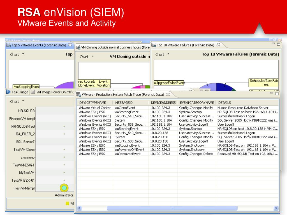Click the ScheduledTaskFailedEvent chart label

click(263, 83)
